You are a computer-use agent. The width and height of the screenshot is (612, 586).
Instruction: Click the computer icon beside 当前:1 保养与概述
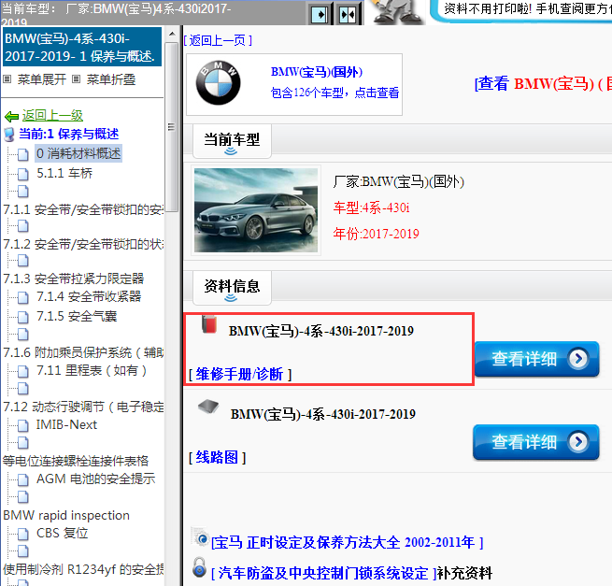[9, 135]
